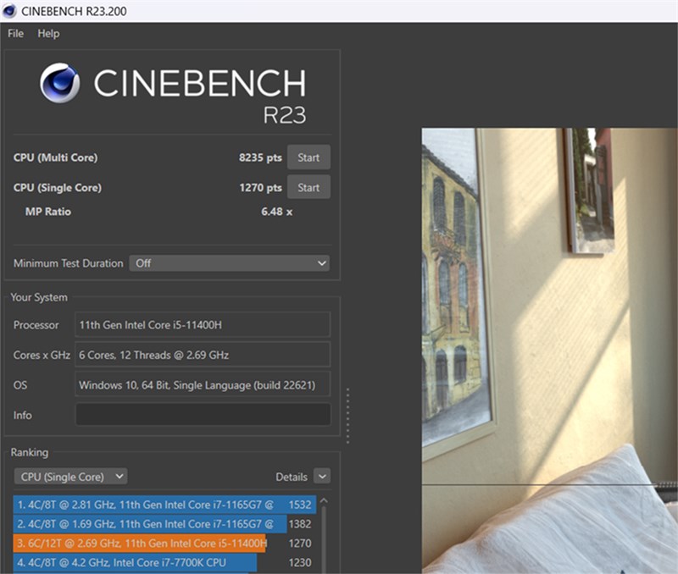This screenshot has height=574, width=678.
Task: Start the CPU (Single Core) test
Action: pyautogui.click(x=308, y=187)
